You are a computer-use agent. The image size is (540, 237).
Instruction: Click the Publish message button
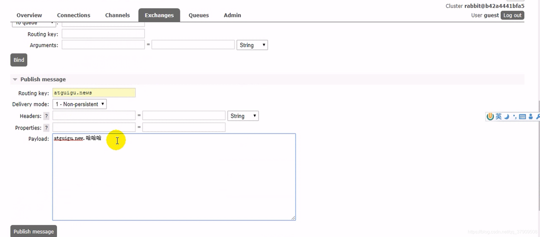pos(34,231)
